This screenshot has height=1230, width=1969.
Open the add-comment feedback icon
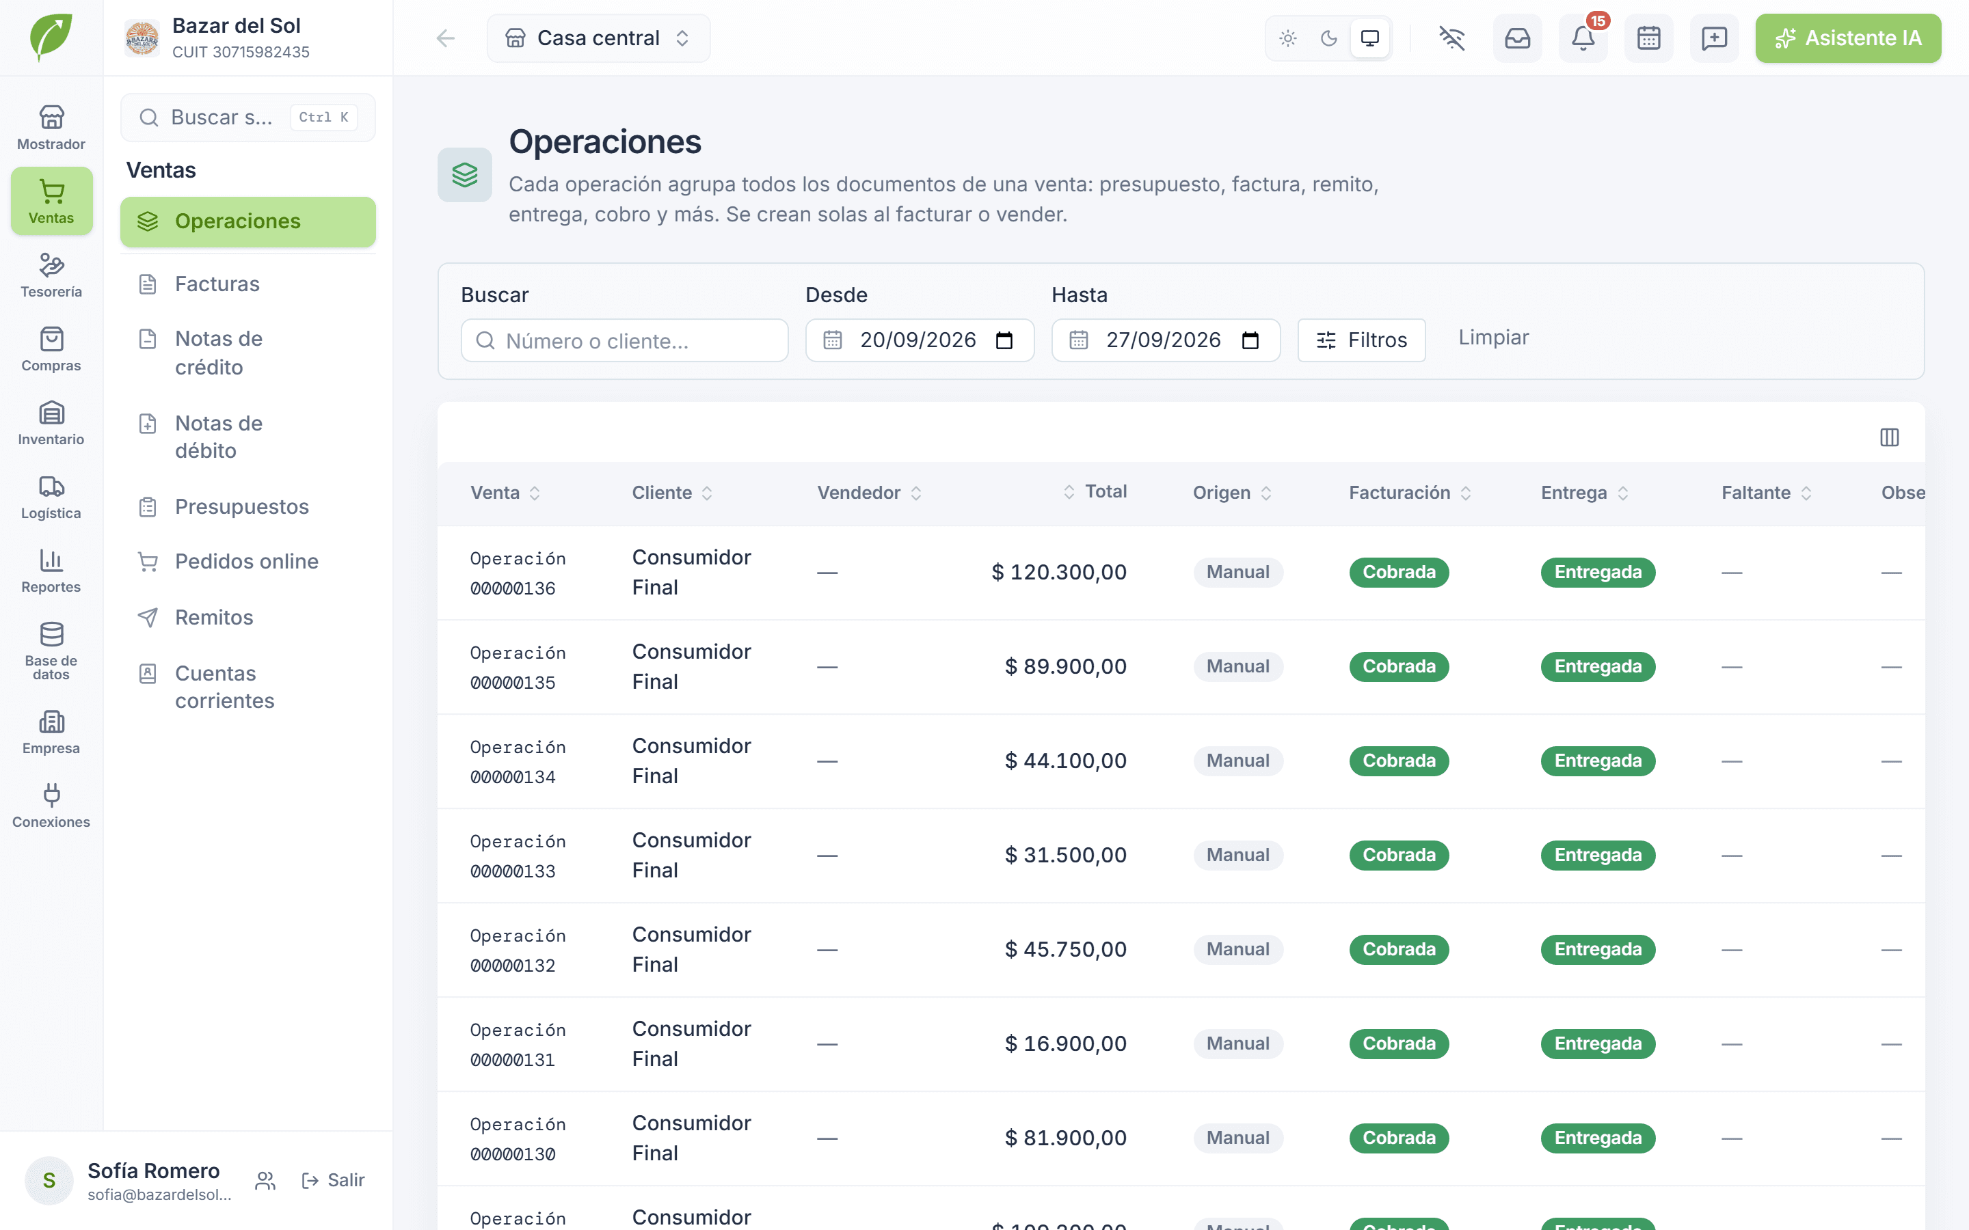[1713, 38]
